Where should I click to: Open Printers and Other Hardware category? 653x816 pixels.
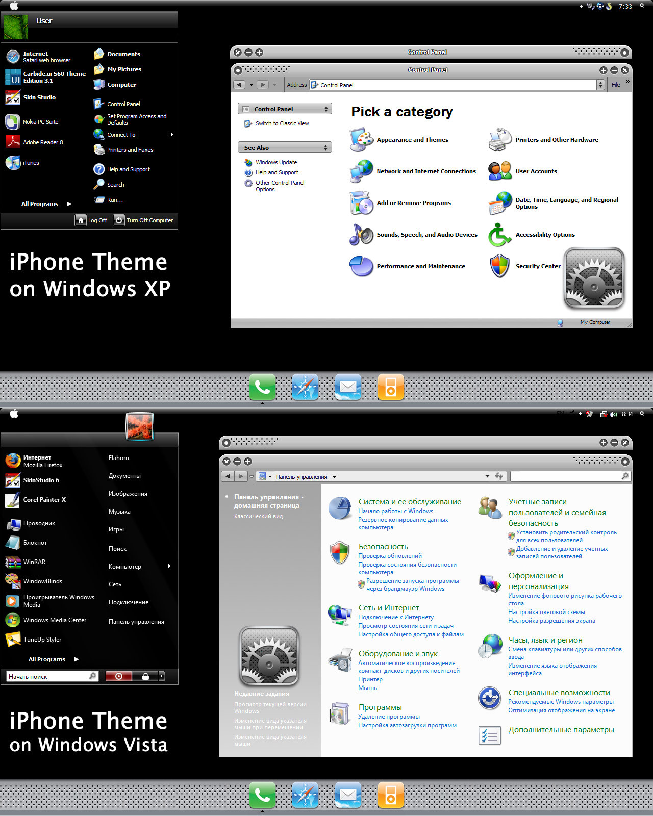click(543, 140)
